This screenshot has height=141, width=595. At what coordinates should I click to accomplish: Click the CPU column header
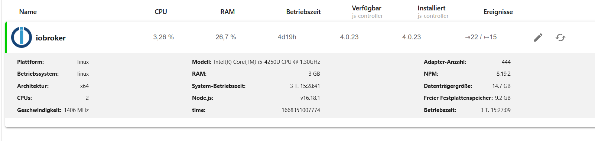click(x=161, y=12)
